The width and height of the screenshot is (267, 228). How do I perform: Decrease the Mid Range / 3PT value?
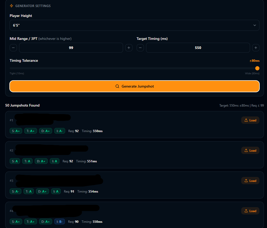(13, 48)
